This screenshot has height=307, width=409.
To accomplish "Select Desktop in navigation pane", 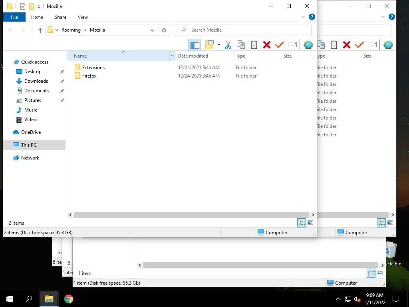I will coord(33,72).
